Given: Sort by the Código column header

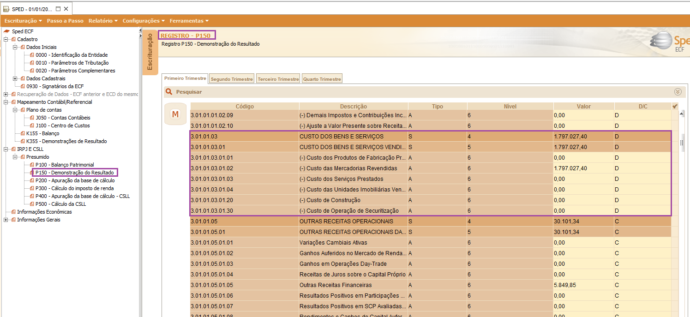Looking at the screenshot, I should 245,107.
